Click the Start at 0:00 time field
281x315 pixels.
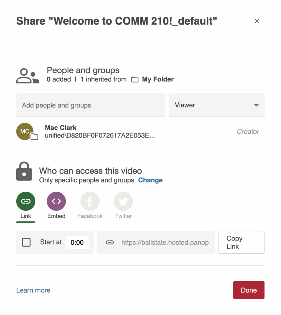pyautogui.click(x=77, y=242)
